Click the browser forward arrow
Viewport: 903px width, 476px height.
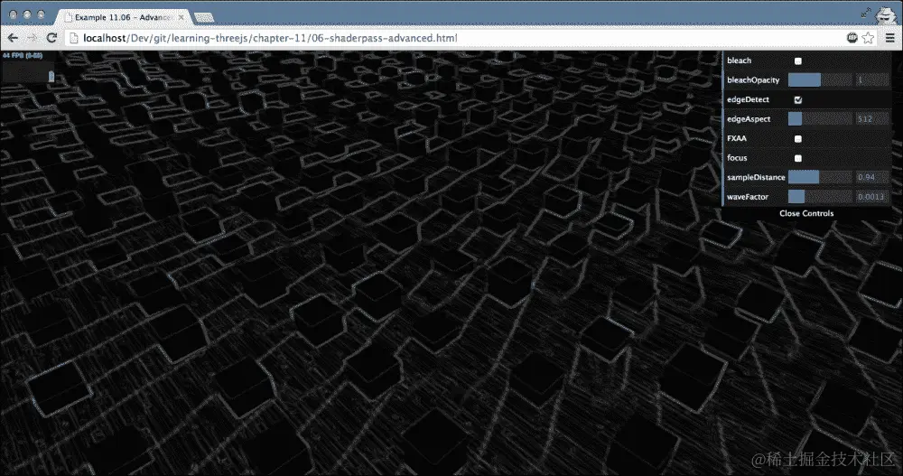click(x=33, y=38)
